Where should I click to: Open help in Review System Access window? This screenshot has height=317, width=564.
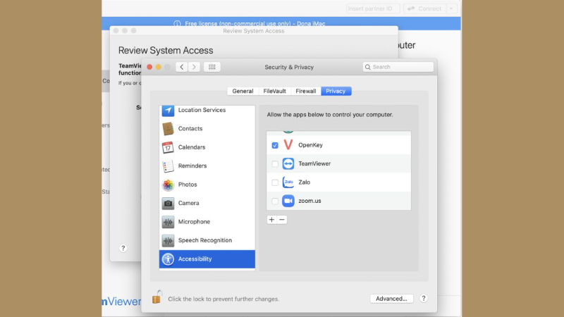pos(123,248)
